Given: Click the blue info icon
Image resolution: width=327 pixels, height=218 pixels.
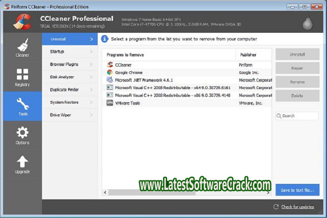Looking at the screenshot, I should point(105,39).
